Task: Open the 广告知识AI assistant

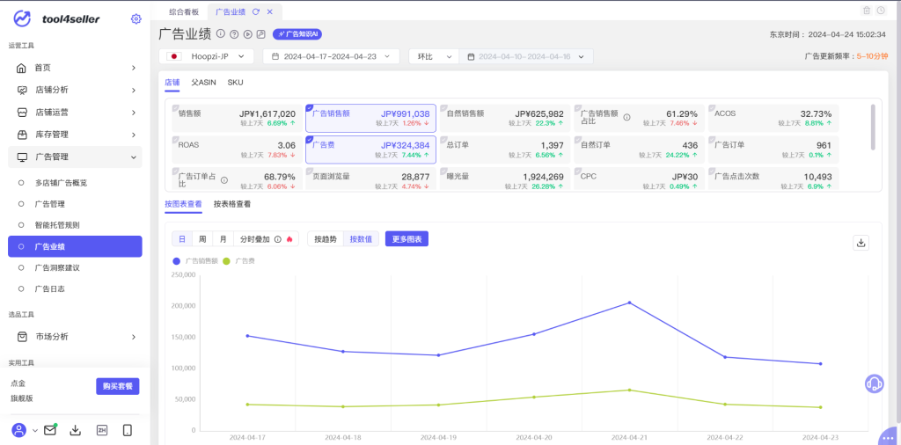Action: pos(297,34)
